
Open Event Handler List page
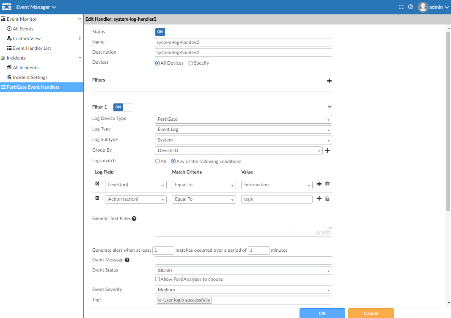[32, 48]
